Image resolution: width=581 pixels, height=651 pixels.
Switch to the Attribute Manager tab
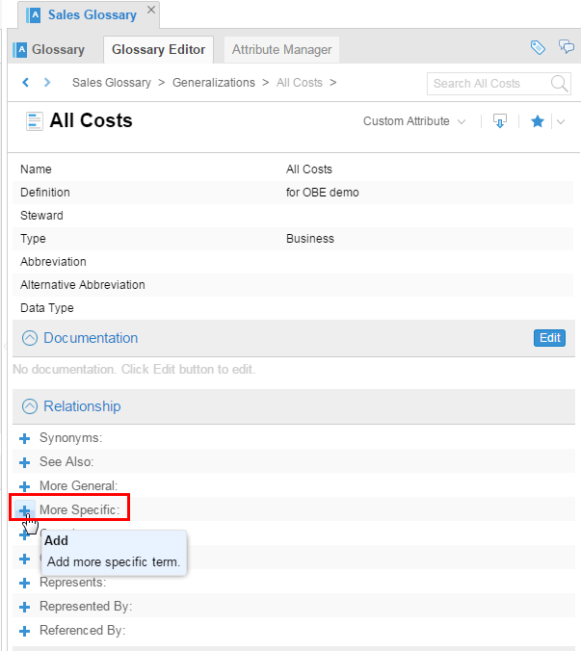coord(281,49)
